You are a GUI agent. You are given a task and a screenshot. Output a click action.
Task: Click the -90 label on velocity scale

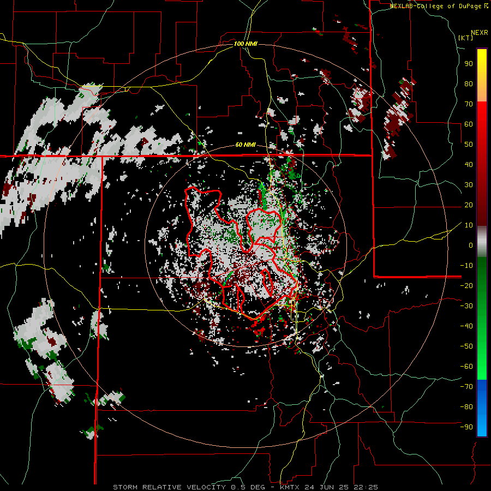click(466, 427)
